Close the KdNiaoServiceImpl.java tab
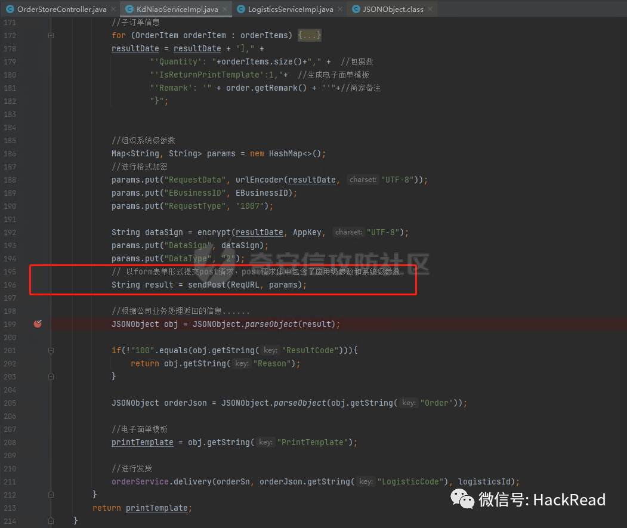Screen dimensions: 627x528 (225, 9)
